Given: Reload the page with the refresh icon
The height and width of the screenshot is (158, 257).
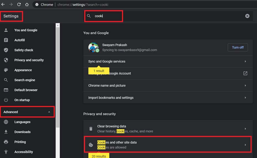Looking at the screenshot, I should coord(19,4).
